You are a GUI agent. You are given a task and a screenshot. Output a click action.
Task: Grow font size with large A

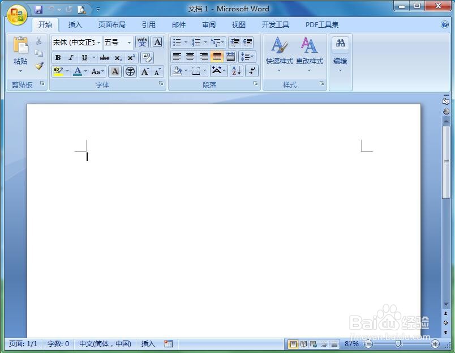click(145, 71)
